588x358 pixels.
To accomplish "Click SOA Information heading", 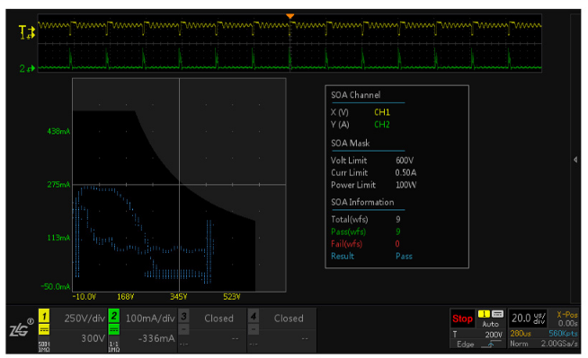I will click(x=362, y=203).
